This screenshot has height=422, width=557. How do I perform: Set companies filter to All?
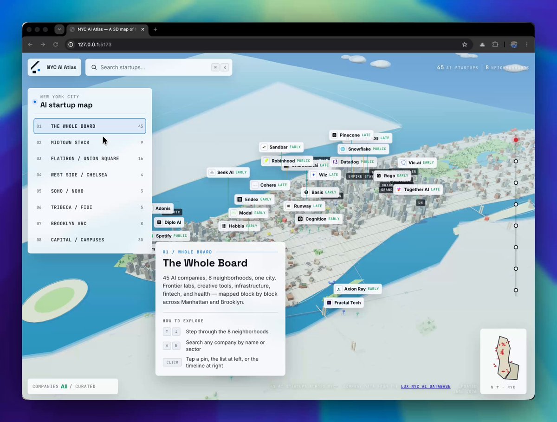[x=64, y=386]
